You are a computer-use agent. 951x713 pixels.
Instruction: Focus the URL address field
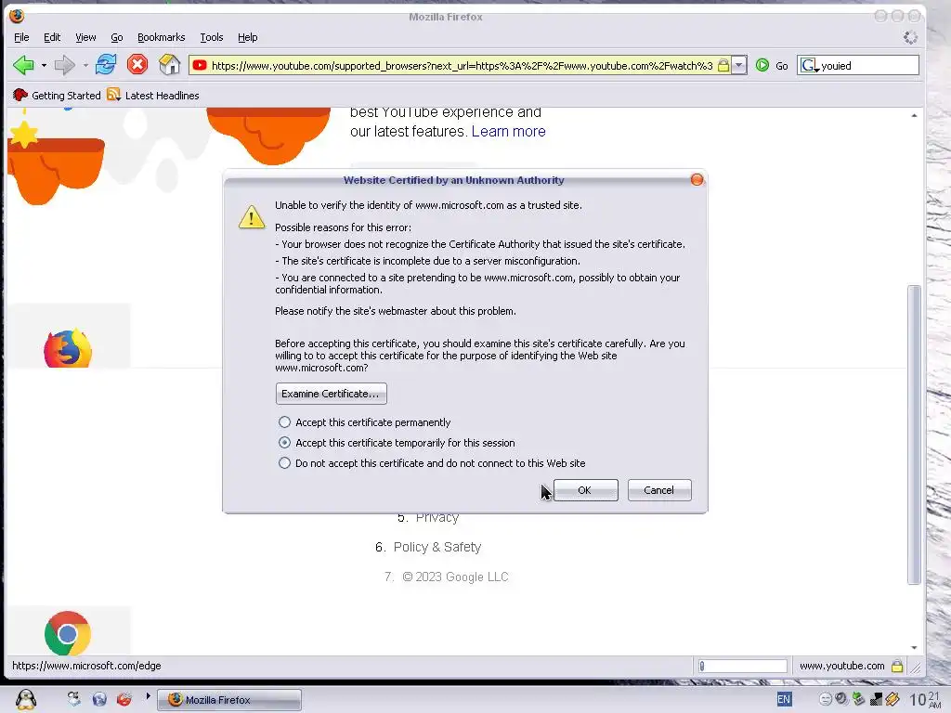click(462, 66)
